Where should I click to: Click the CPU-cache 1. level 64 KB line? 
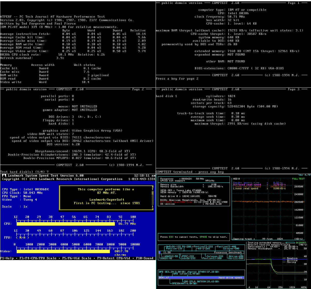231,24
